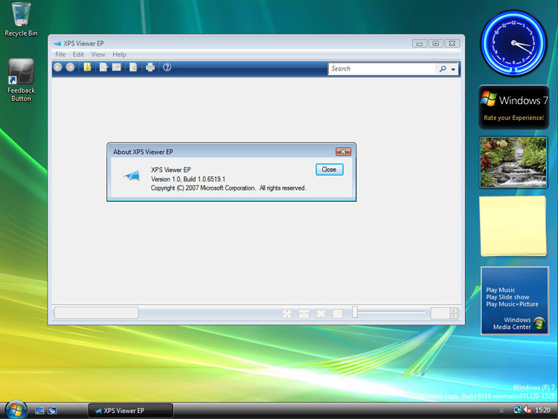Click inside the Search field
This screenshot has width=558, height=419.
tap(382, 68)
